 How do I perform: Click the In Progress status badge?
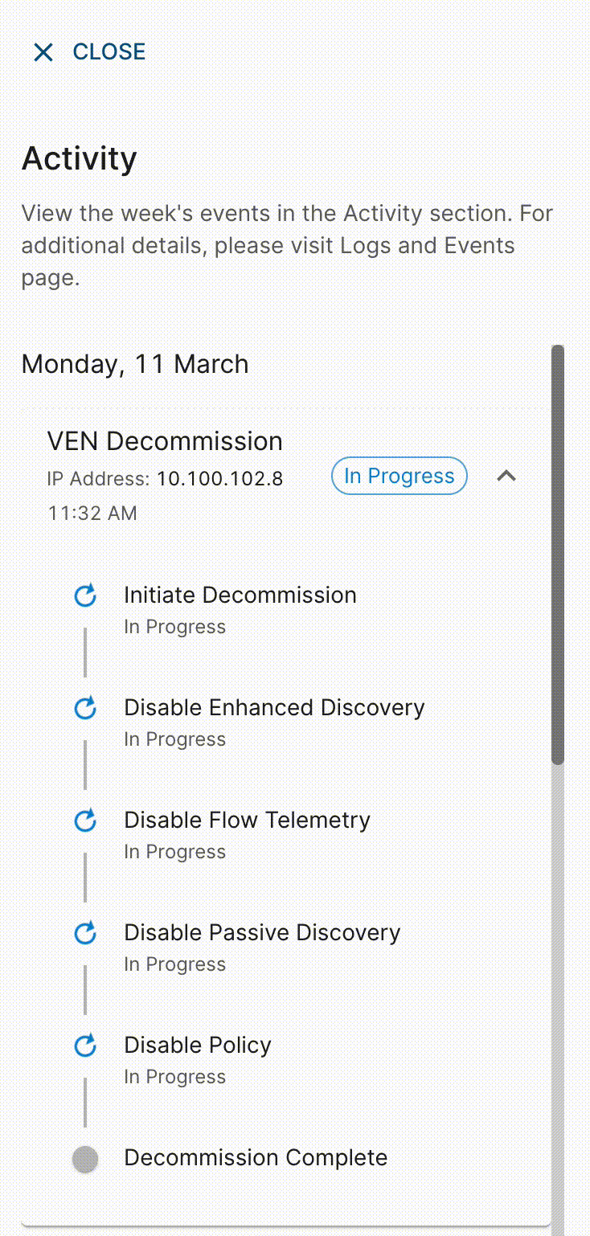[399, 476]
